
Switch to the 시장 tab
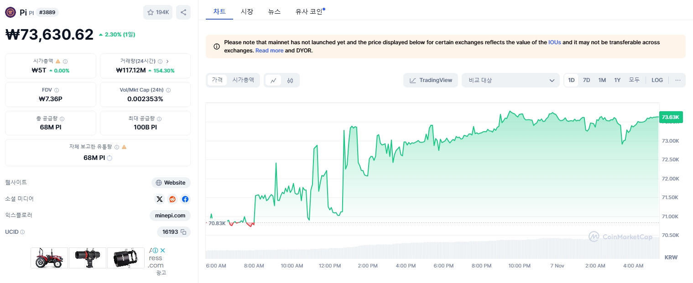pyautogui.click(x=247, y=11)
